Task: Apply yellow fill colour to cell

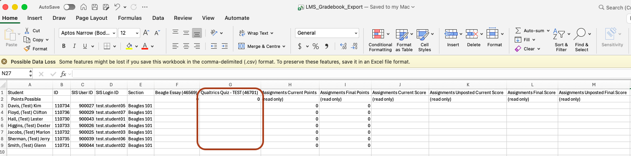Action: tap(129, 46)
